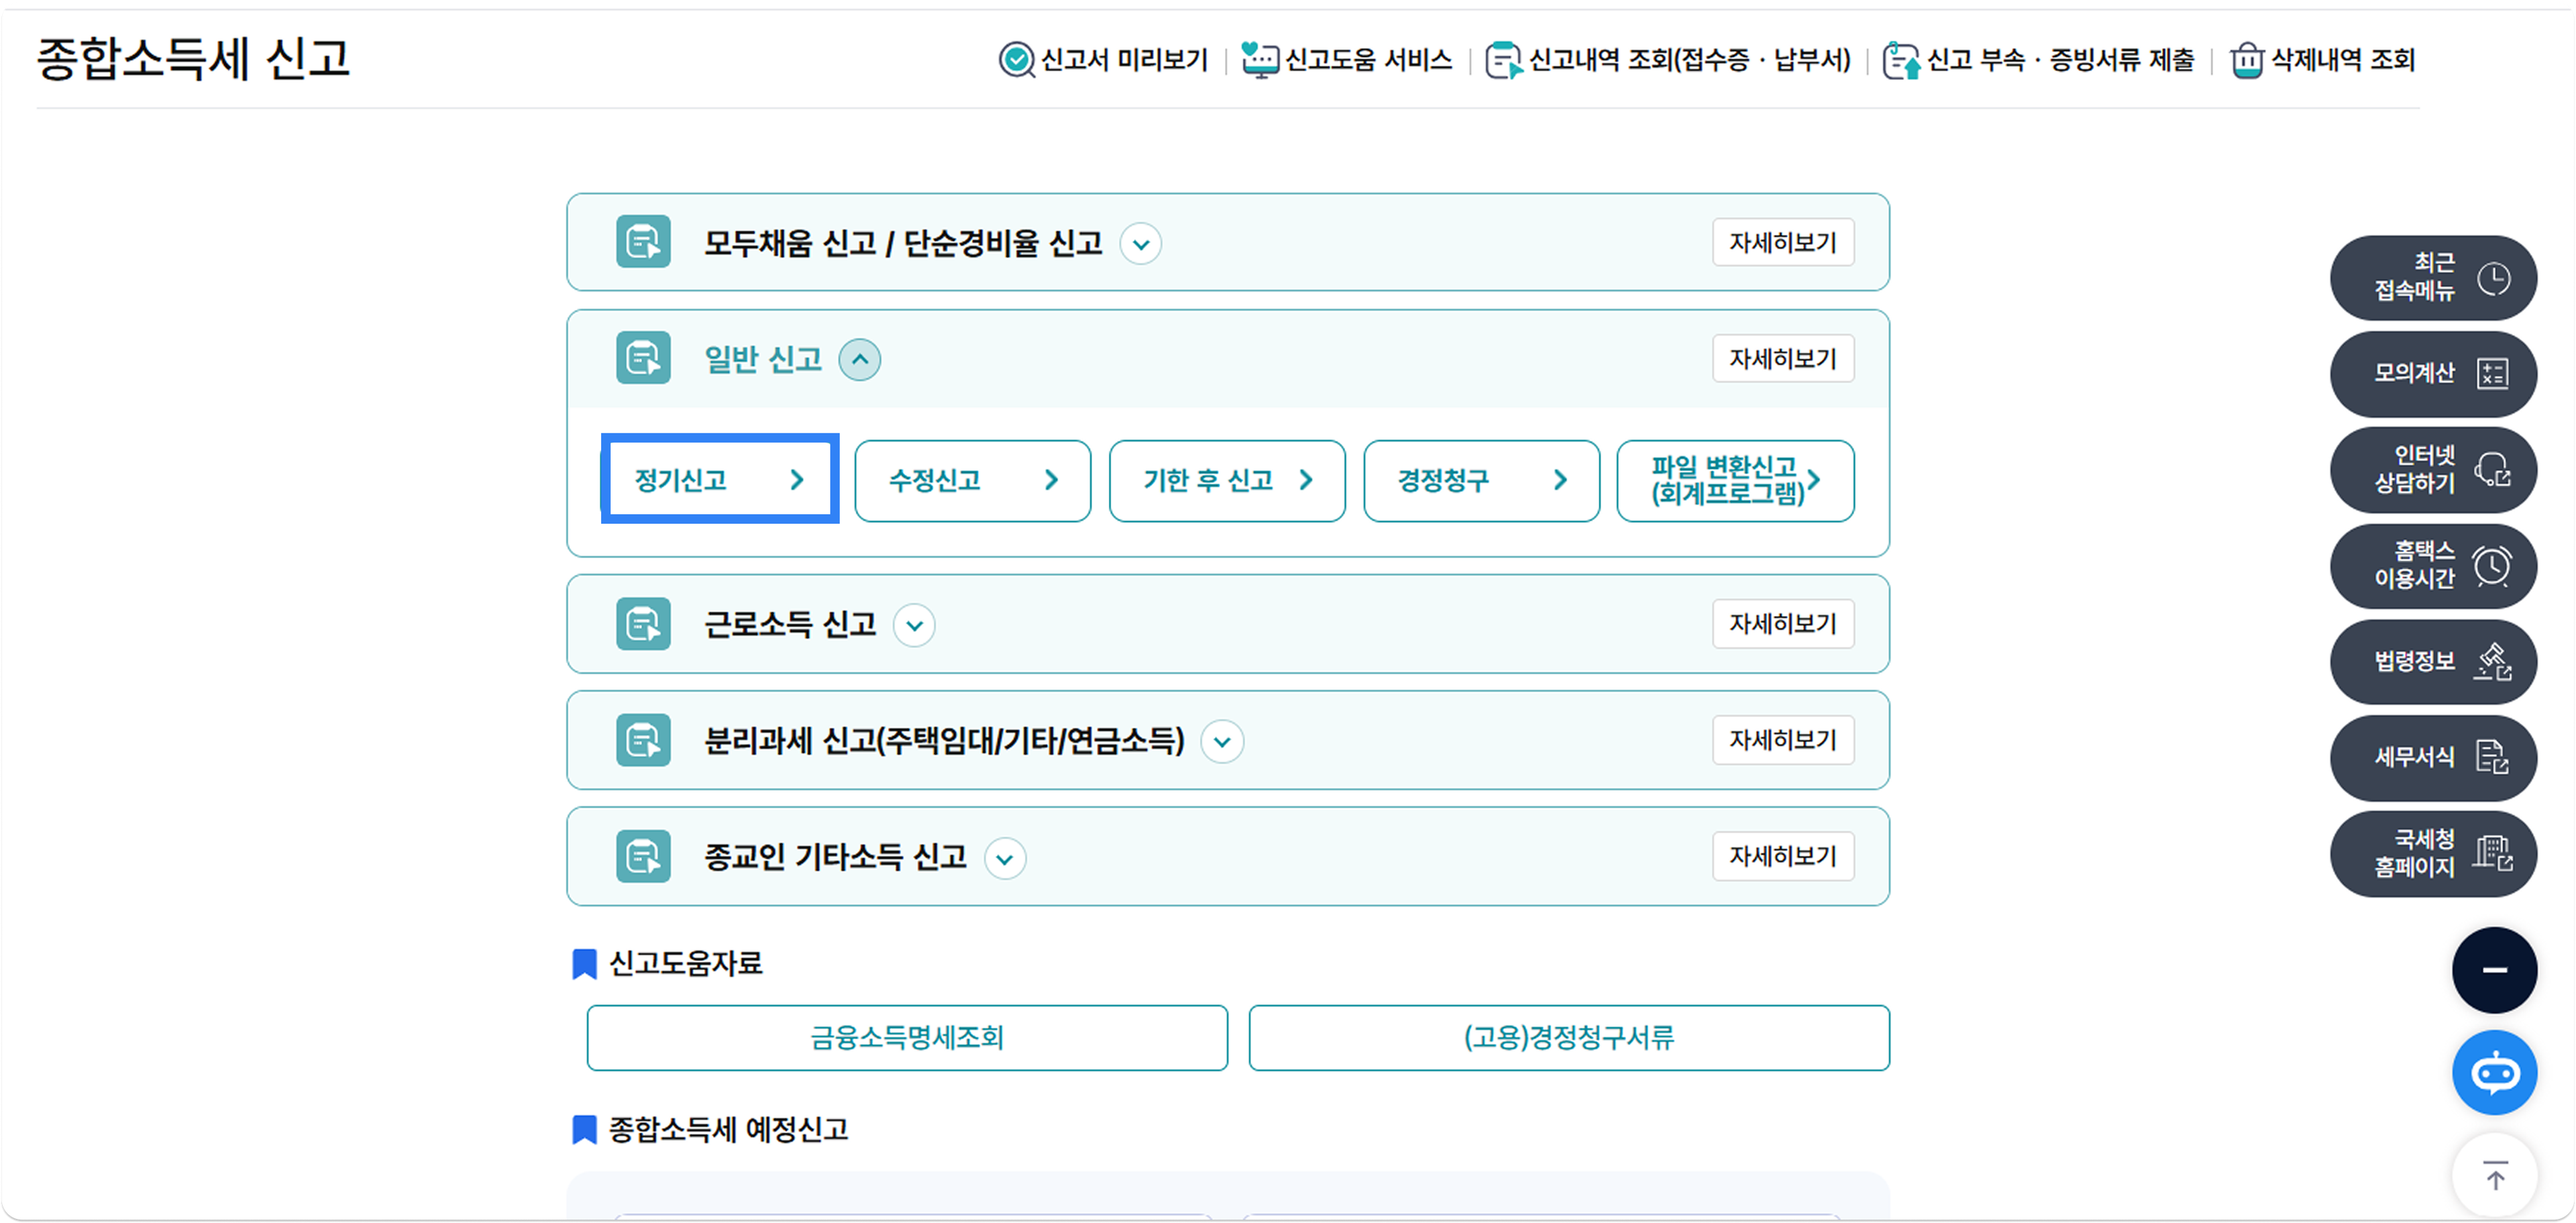This screenshot has height=1223, width=2576.
Task: Click 자세히보기 for 분리과세 신고
Action: point(1782,740)
